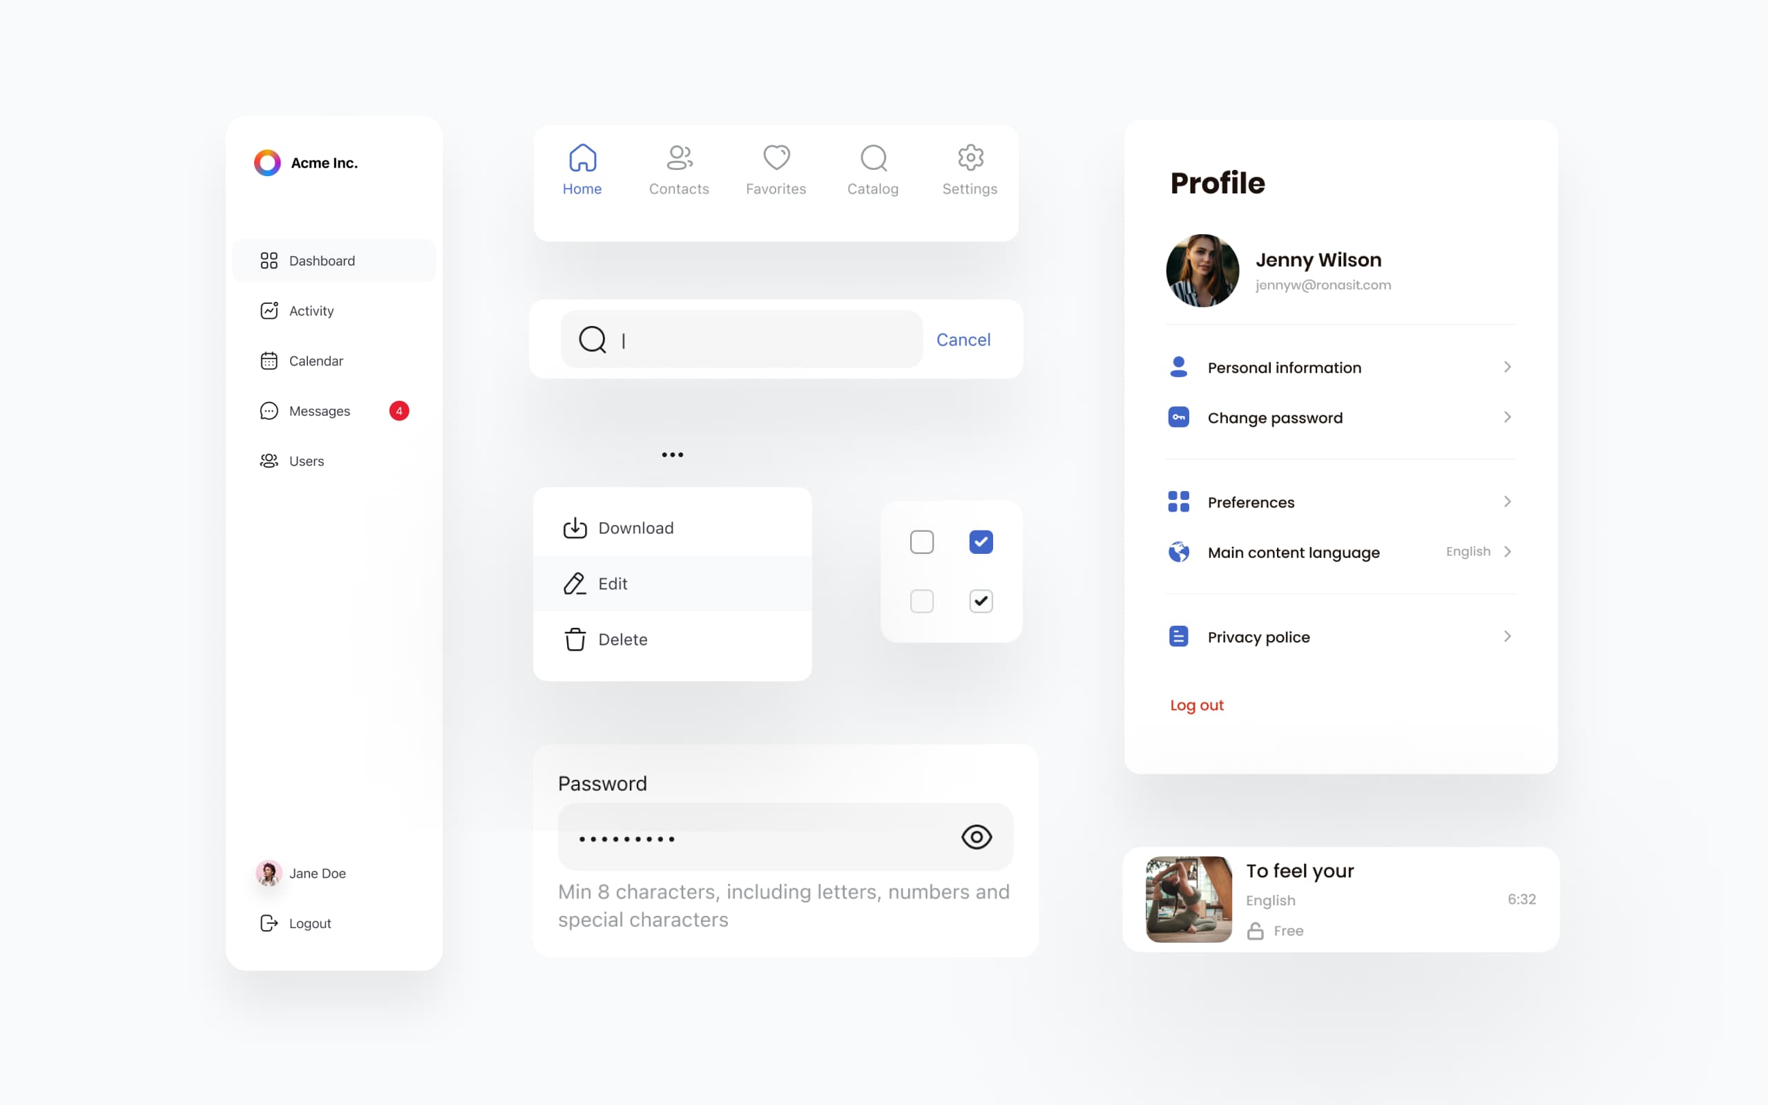The width and height of the screenshot is (1768, 1105).
Task: Toggle the checked blue checkbox on
Action: click(x=981, y=541)
